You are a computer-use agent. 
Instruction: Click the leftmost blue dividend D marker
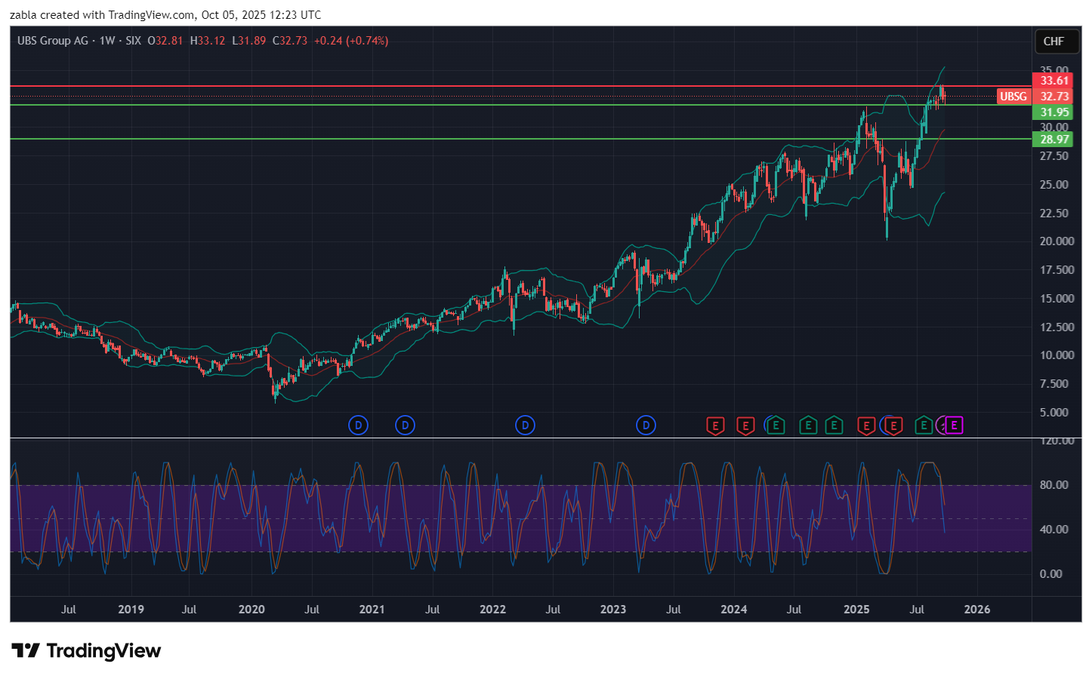pyautogui.click(x=358, y=426)
